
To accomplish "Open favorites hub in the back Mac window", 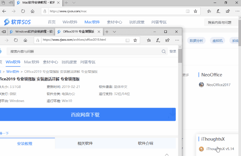I will [209, 11].
